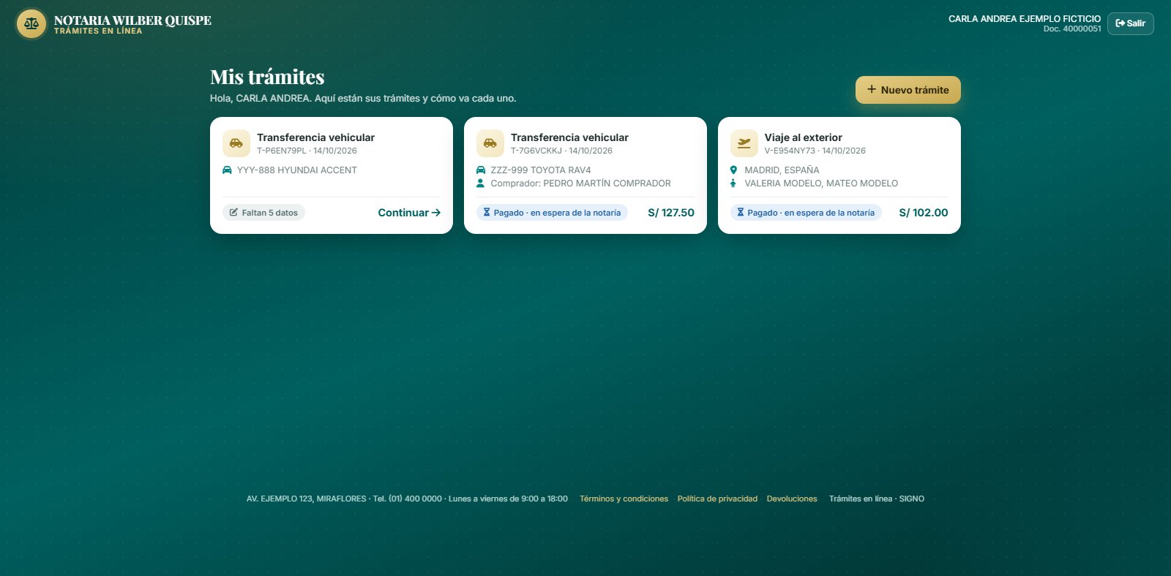Open the Devoluciones footer link

click(792, 499)
